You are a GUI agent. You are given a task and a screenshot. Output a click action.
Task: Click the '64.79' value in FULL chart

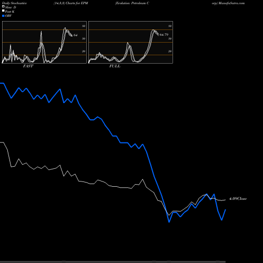tap(164, 35)
